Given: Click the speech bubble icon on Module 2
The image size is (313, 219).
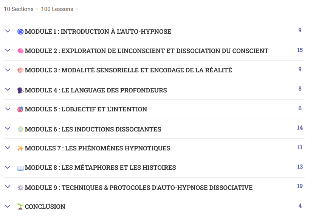Looking at the screenshot, I should pos(21,50).
